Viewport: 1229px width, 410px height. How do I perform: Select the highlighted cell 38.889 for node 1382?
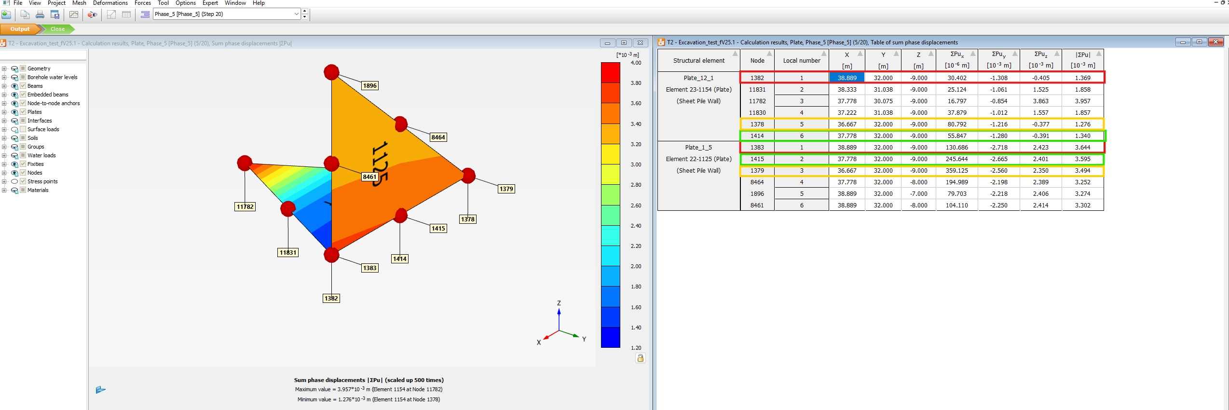pos(847,78)
